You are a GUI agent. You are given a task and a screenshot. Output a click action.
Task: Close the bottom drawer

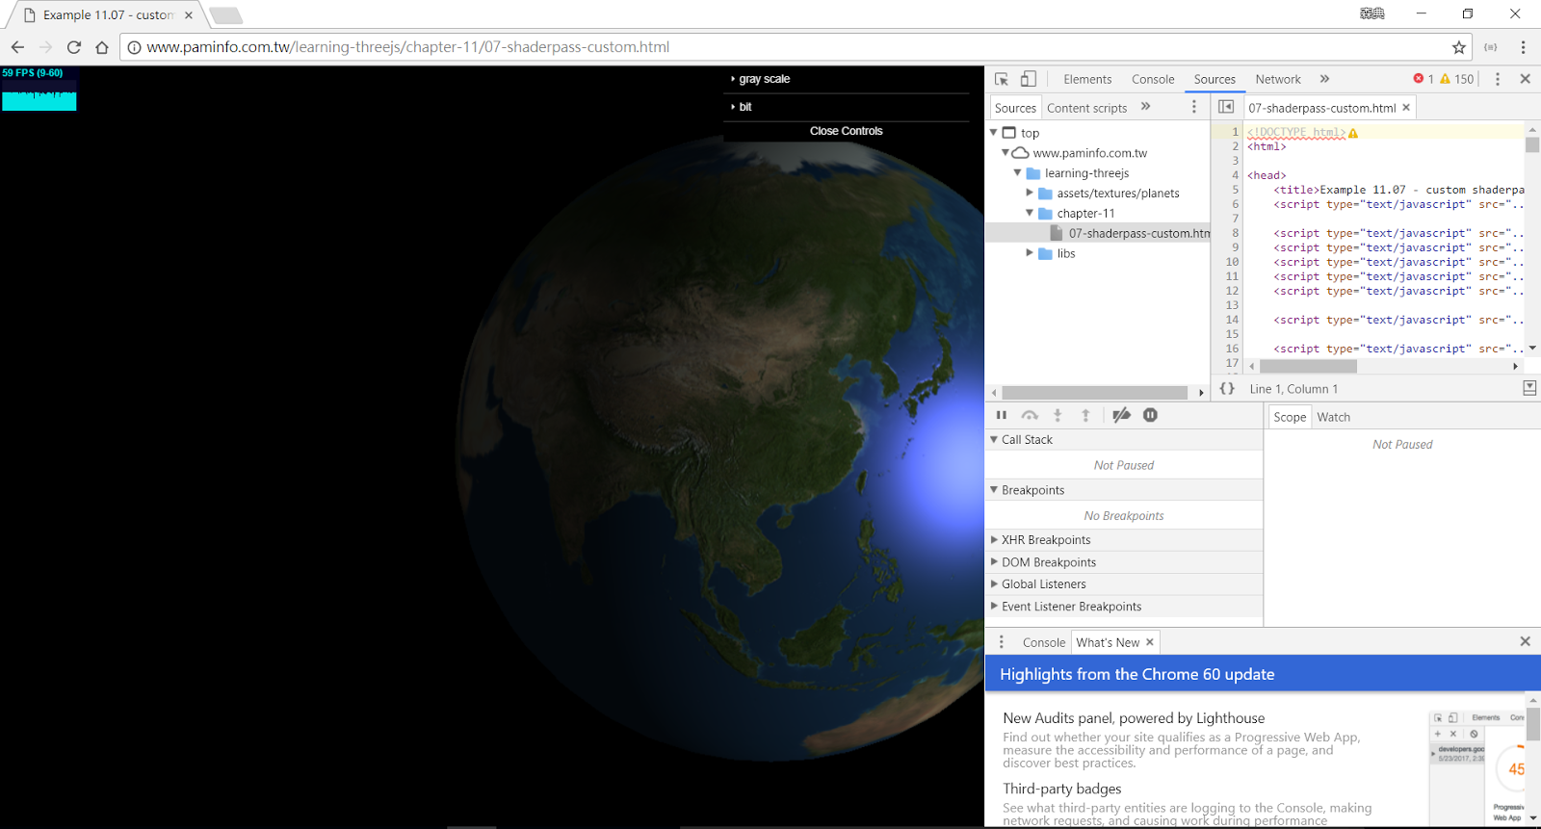click(1525, 641)
